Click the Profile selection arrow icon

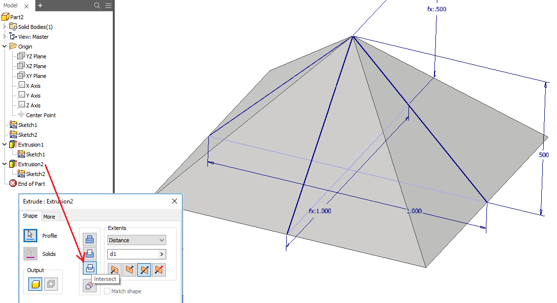[30, 235]
